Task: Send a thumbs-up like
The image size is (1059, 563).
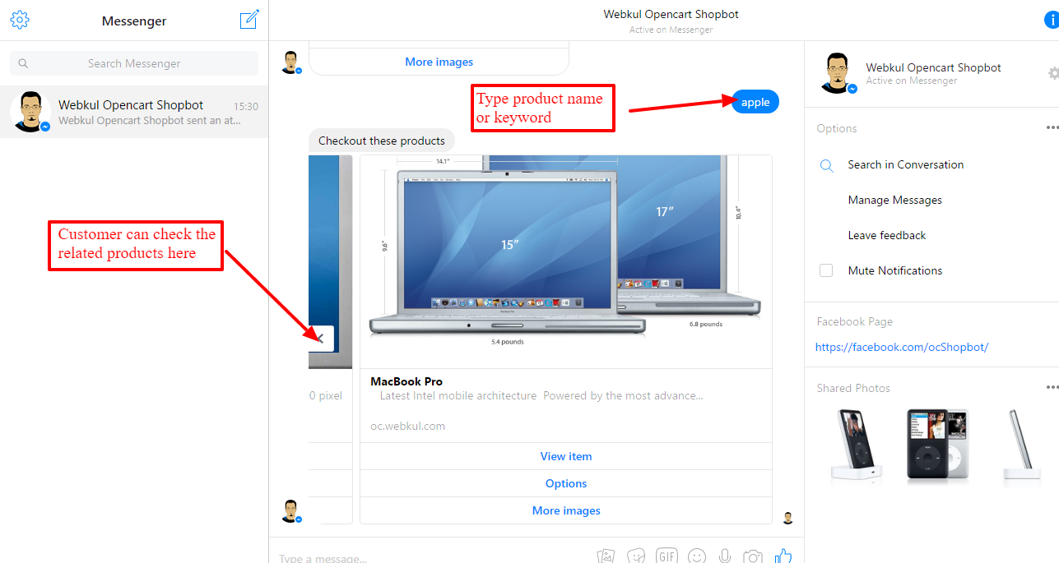Action: [783, 556]
